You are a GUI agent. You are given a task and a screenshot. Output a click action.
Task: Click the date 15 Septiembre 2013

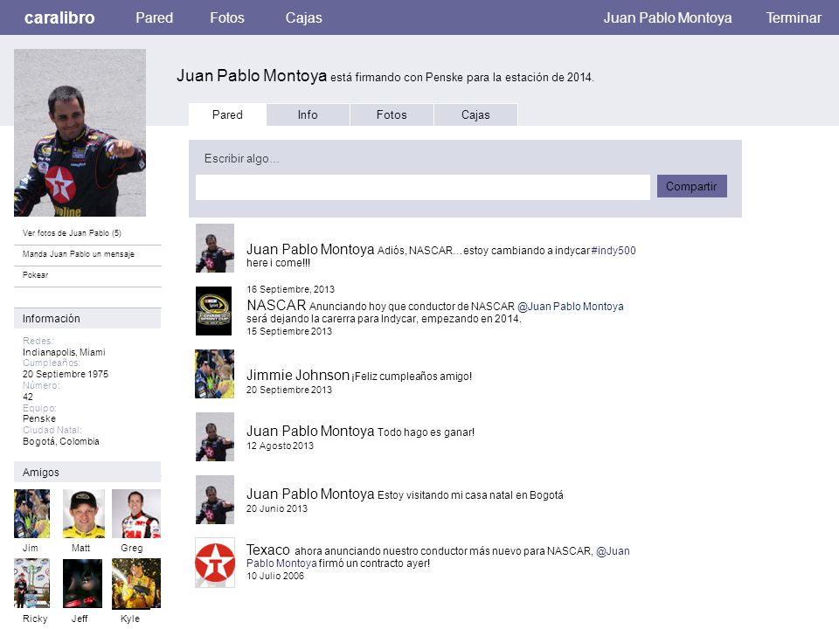(x=289, y=331)
